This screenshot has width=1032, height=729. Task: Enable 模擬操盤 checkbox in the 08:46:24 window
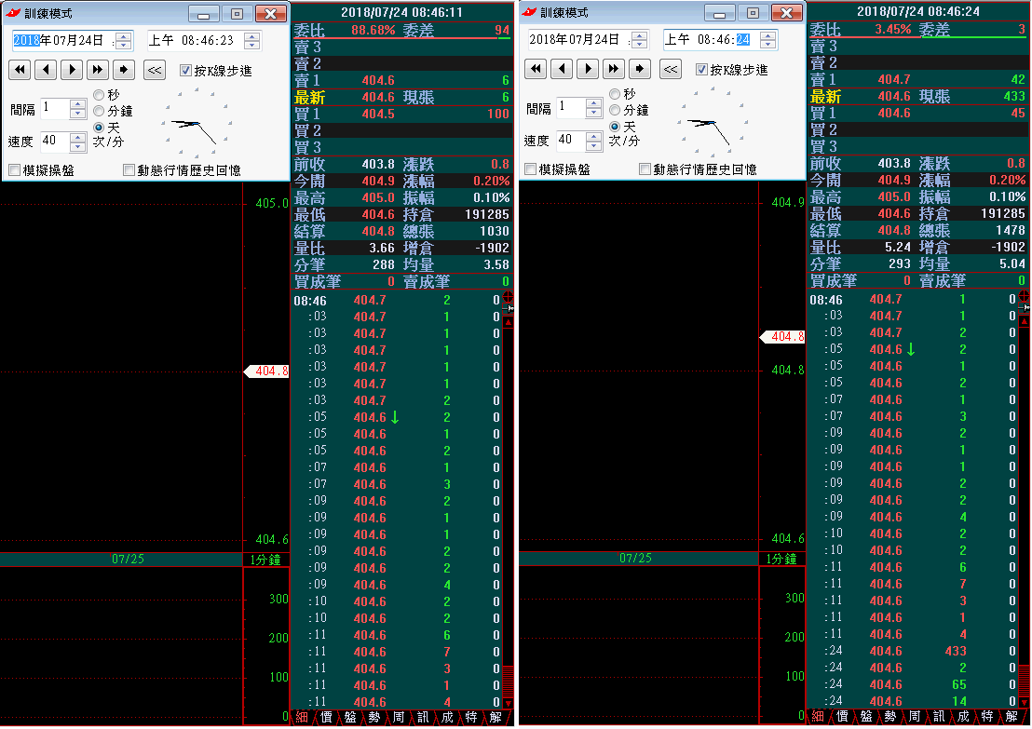530,169
